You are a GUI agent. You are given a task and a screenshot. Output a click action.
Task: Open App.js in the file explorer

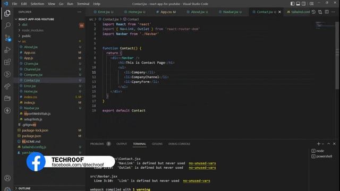28,58
